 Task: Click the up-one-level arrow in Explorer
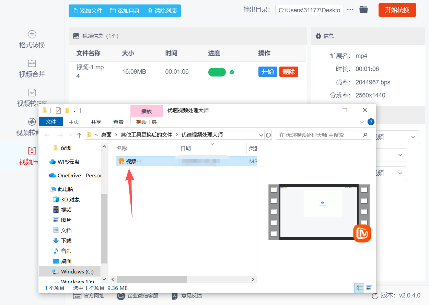click(x=79, y=135)
